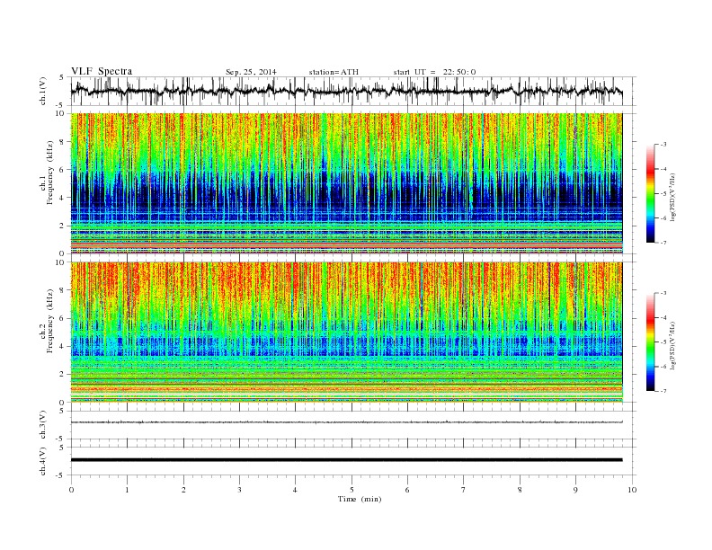Click the ch.2 spectrogram color bar
Viewport: 712px width, 550px height.
point(651,342)
